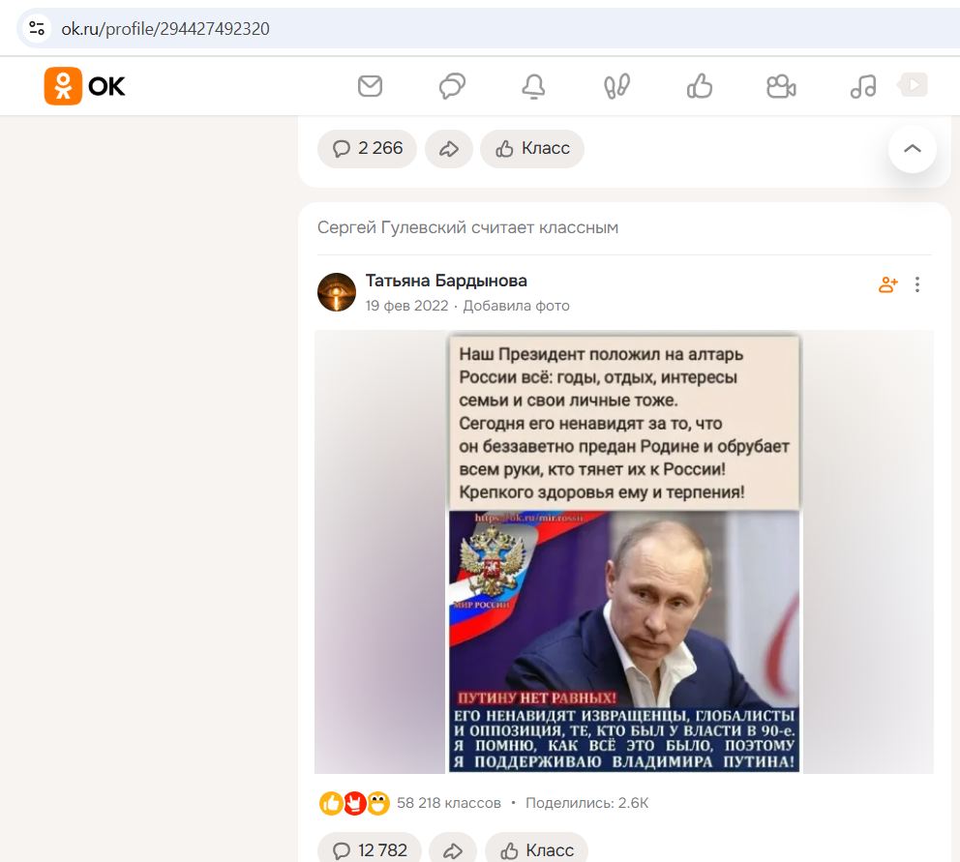
Task: Click site info icon in address bar
Action: (37, 28)
